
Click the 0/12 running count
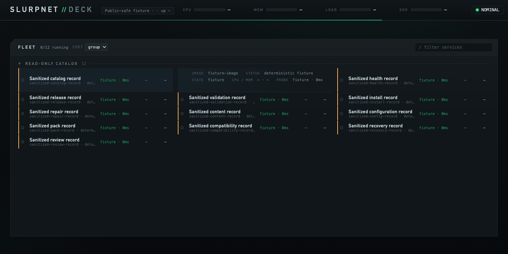[x=54, y=47]
